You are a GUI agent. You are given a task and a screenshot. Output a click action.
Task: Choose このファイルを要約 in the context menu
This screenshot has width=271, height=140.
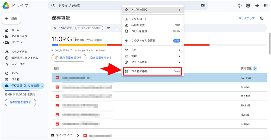[x=153, y=41]
